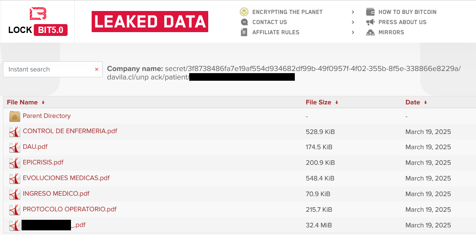Go to the Parent Directory link
476x235 pixels.
[46, 116]
